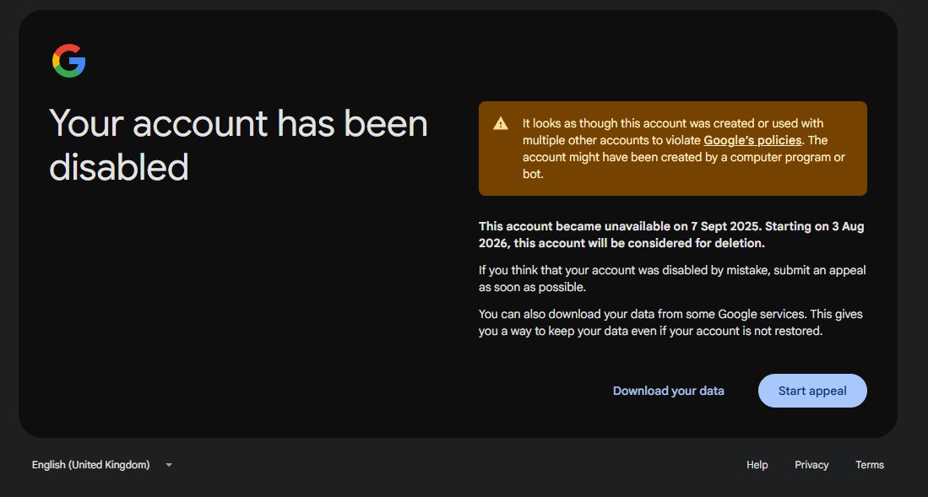Click the 'Your account has been disabled' heading
The width and height of the screenshot is (928, 497).
point(238,145)
